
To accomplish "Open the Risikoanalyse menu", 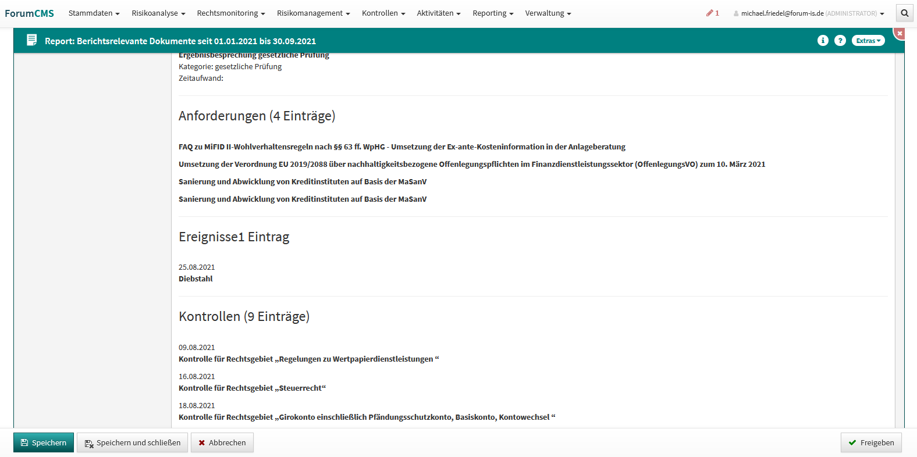I will point(158,13).
